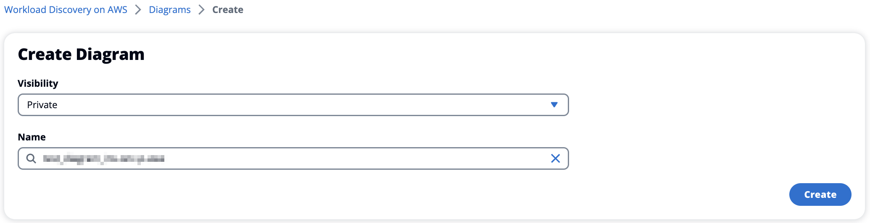Viewport: 870px width, 223px height.
Task: Open the Visibility dropdown
Action: [293, 105]
